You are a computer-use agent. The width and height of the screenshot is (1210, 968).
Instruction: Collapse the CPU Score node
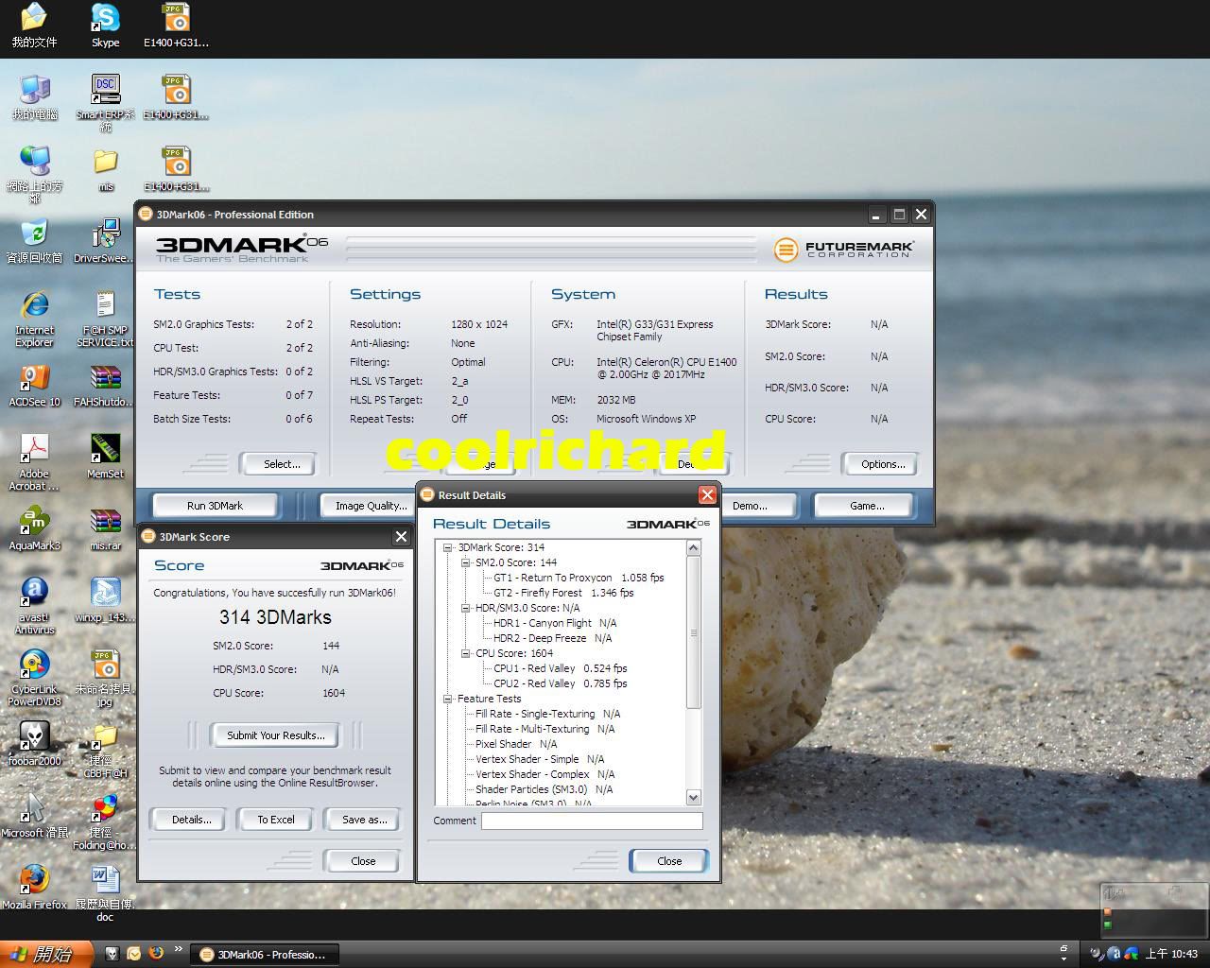tap(466, 653)
